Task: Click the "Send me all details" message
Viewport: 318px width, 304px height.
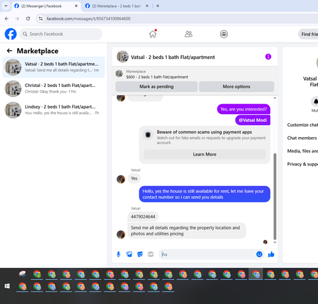Action: click(186, 230)
